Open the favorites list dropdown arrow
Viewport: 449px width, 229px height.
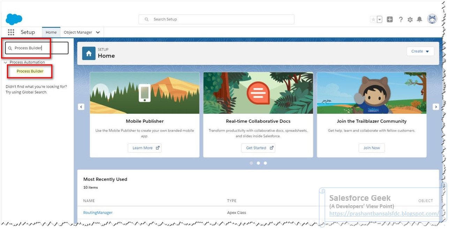tap(380, 19)
